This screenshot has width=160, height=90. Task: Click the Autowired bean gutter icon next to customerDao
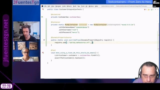click(x=42, y=17)
